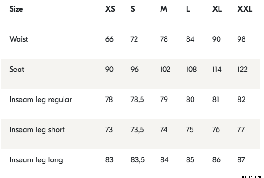Select the Inseam leg short label
Screen dimensions: 264x178
[x=37, y=130]
